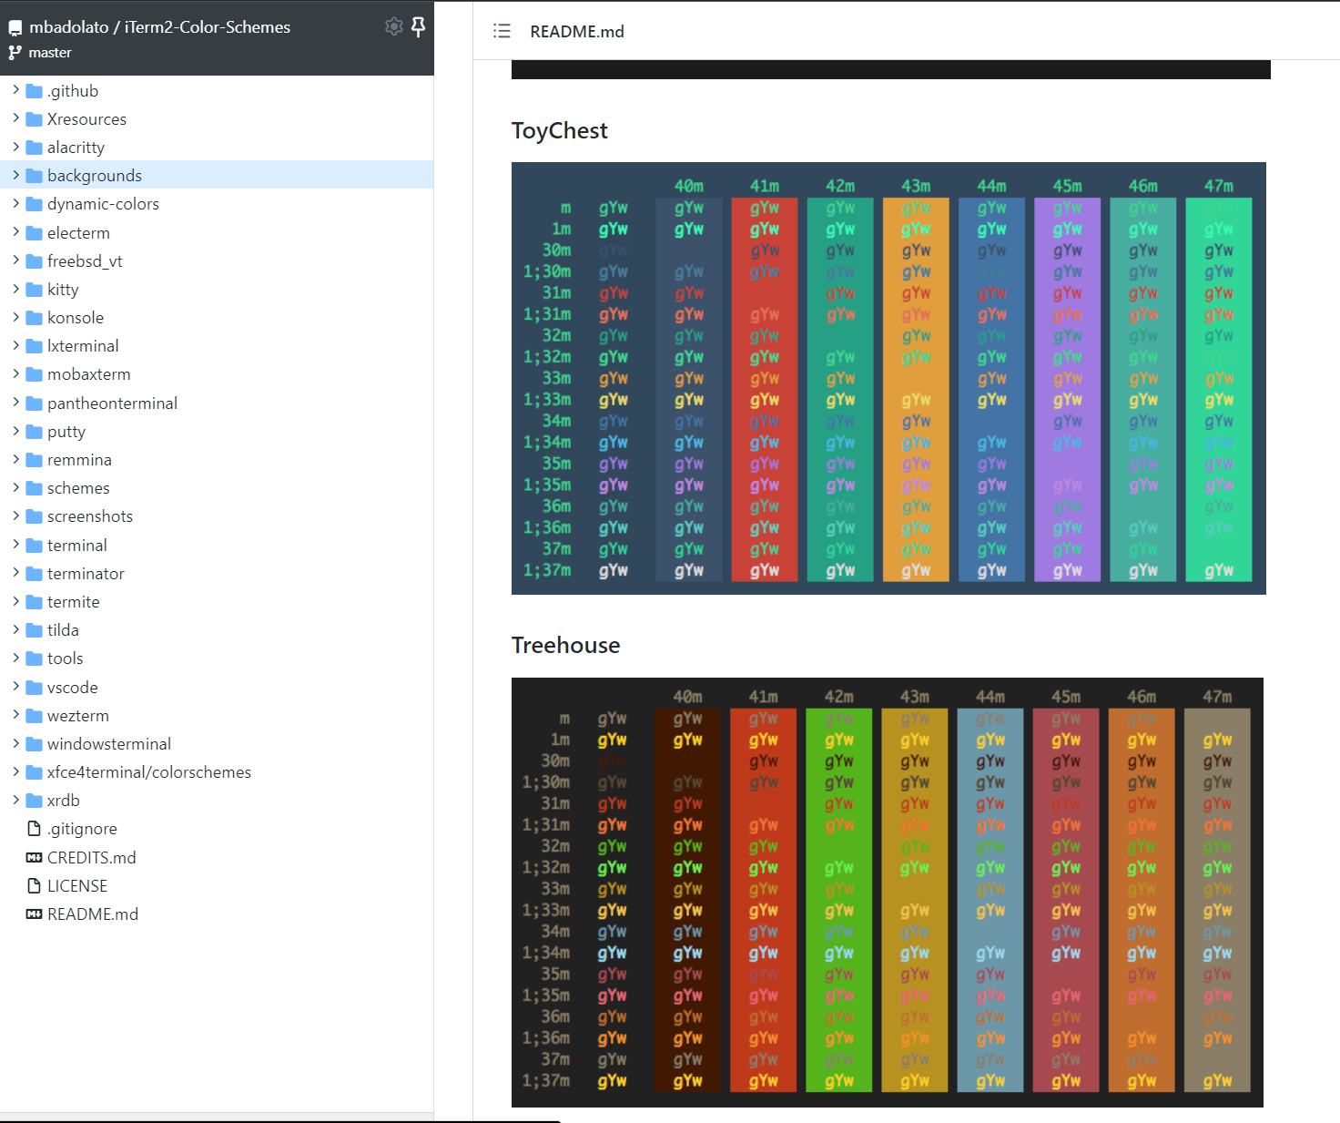Click the tilda folder icon
1340x1123 pixels.
pyautogui.click(x=35, y=630)
